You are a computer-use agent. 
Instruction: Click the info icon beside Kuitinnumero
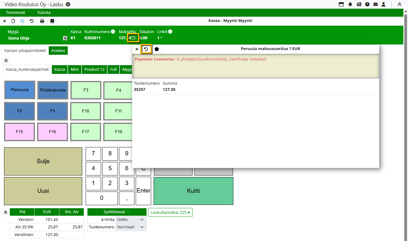113,32
